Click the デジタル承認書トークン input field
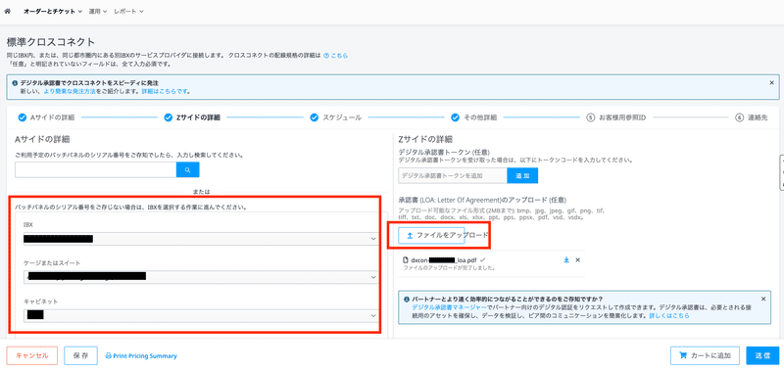 (453, 175)
